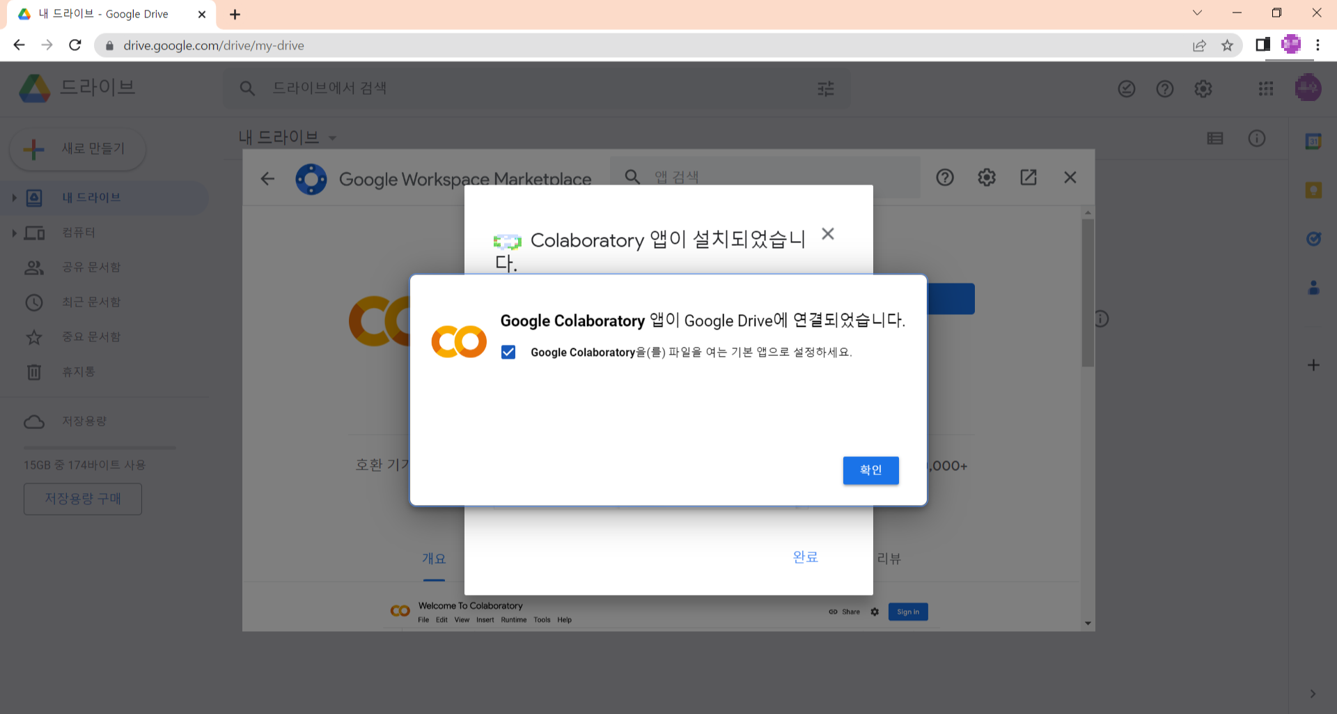
Task: Open Google Calendar side panel icon
Action: (1313, 141)
